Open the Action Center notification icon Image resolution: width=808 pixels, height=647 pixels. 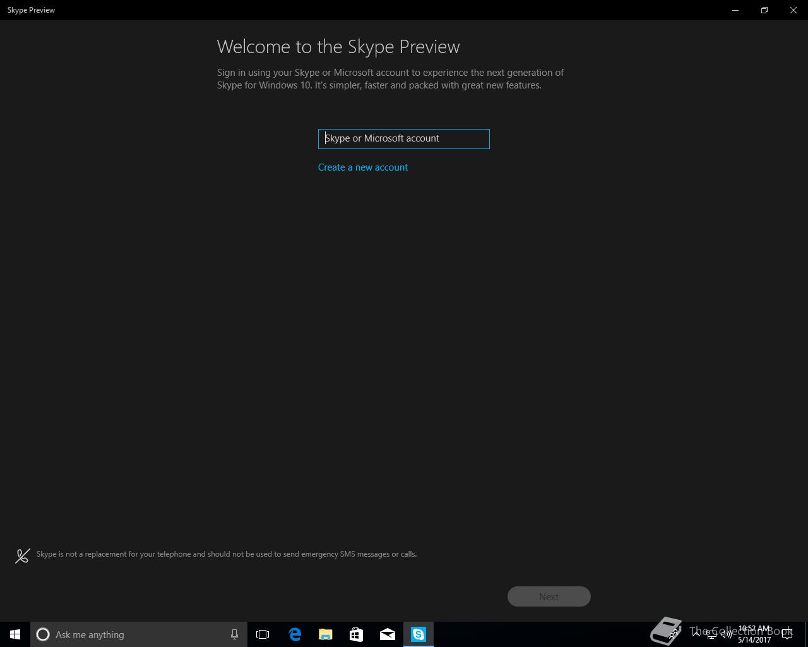tap(787, 634)
